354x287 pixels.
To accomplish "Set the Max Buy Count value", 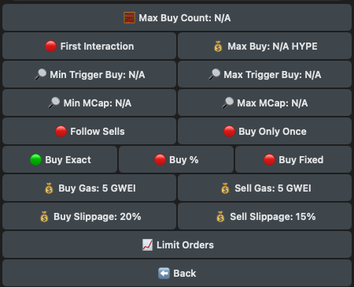I will pos(177,17).
